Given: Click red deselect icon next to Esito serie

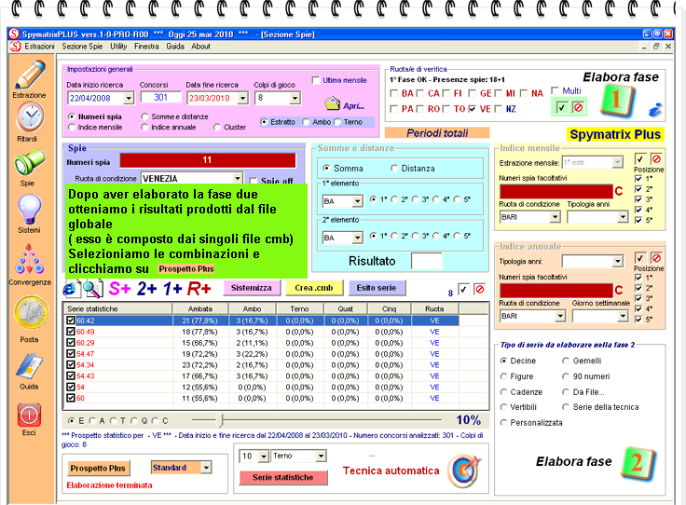Looking at the screenshot, I should point(480,290).
